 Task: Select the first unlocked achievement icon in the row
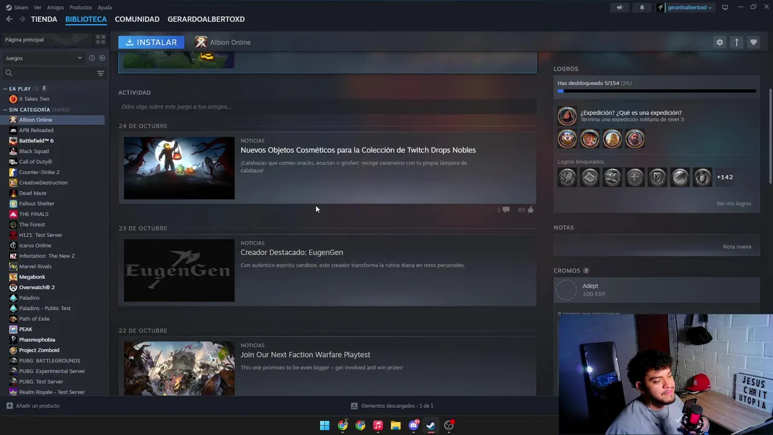(567, 139)
